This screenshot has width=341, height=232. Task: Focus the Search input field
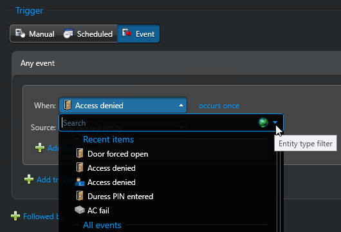(159, 122)
